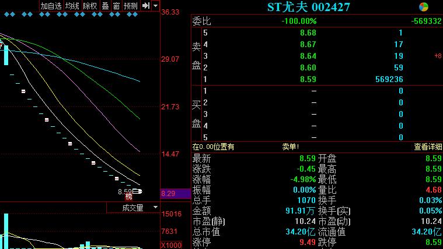Select sell level 4 price 8.67
443x249 pixels.
308,44
